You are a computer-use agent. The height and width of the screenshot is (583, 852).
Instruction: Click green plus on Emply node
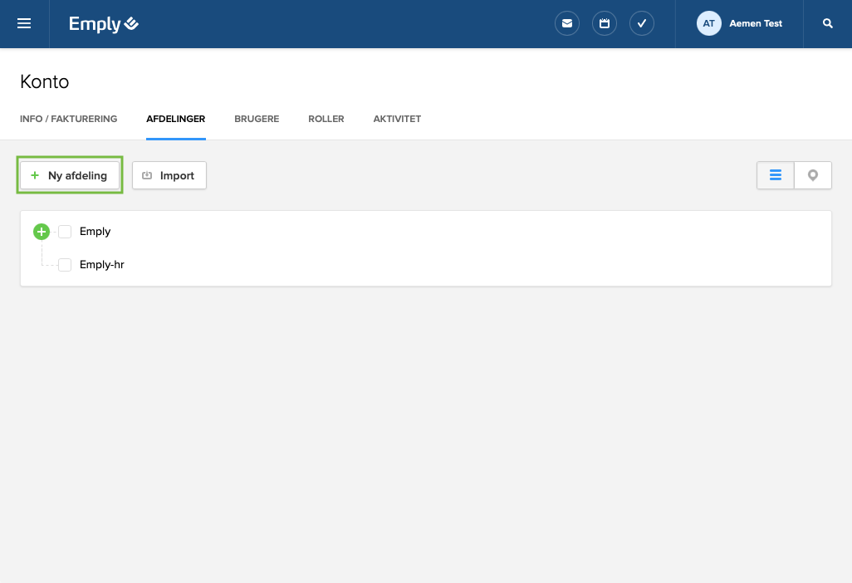click(42, 232)
